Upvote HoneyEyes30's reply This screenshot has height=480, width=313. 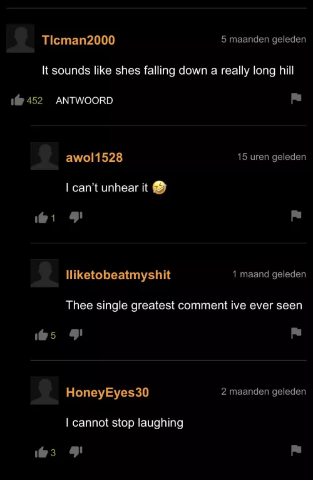coord(41,452)
